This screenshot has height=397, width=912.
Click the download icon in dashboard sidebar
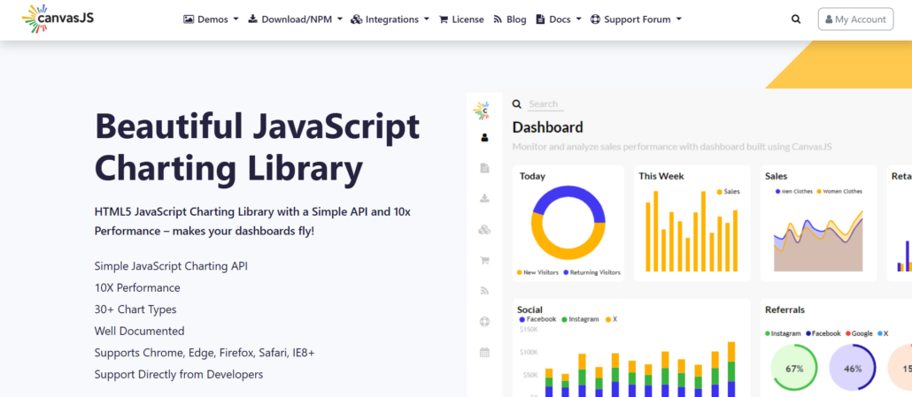(x=484, y=198)
